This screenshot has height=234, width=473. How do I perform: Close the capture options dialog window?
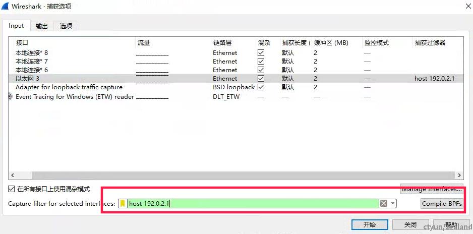coord(468,6)
